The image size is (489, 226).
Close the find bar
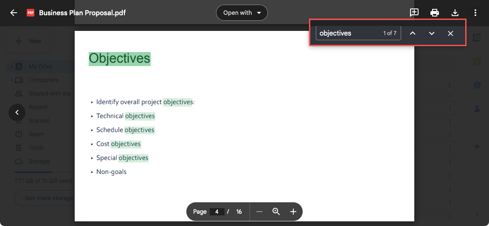click(450, 33)
